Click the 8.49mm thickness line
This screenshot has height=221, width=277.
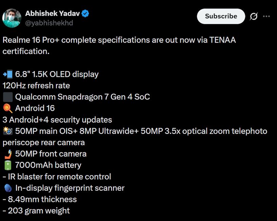[x=39, y=199]
